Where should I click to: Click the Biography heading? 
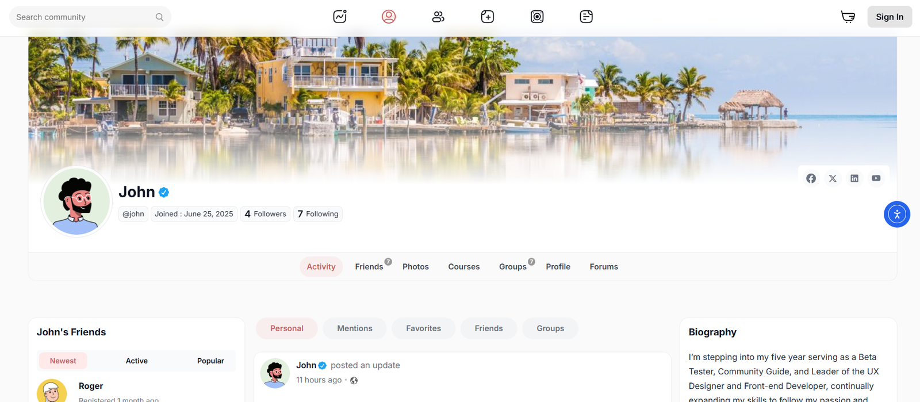[x=712, y=332]
